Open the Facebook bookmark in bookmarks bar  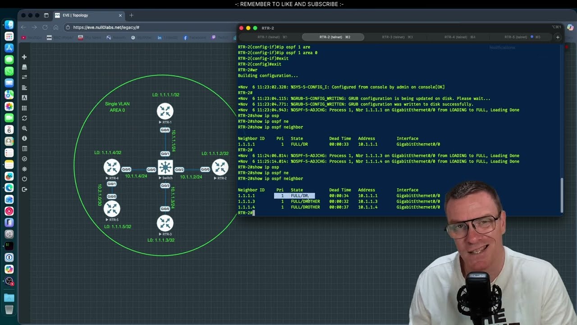pos(194,38)
